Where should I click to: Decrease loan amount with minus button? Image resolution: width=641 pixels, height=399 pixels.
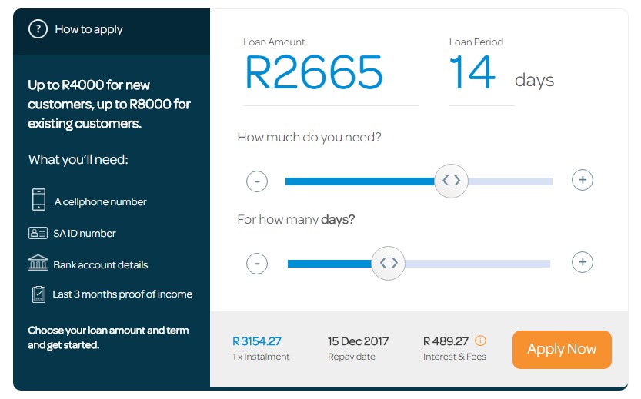257,181
